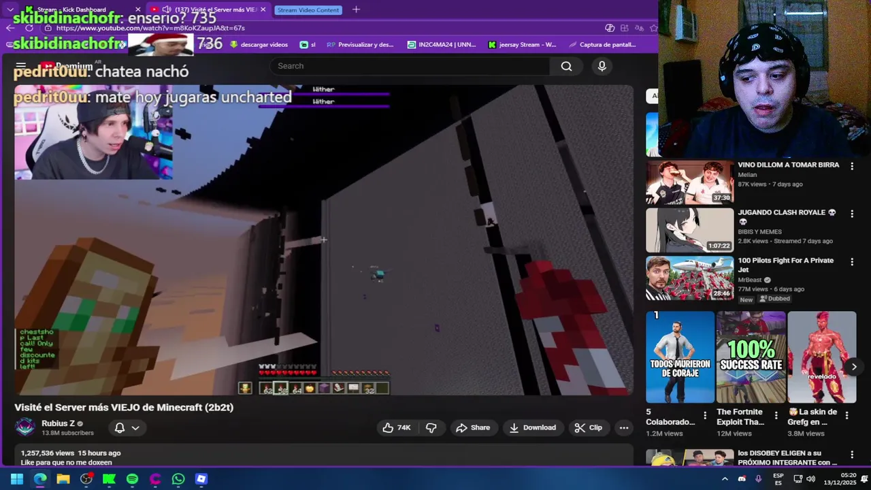This screenshot has height=490, width=871.
Task: Bookmark this page with star icon
Action: tap(653, 28)
